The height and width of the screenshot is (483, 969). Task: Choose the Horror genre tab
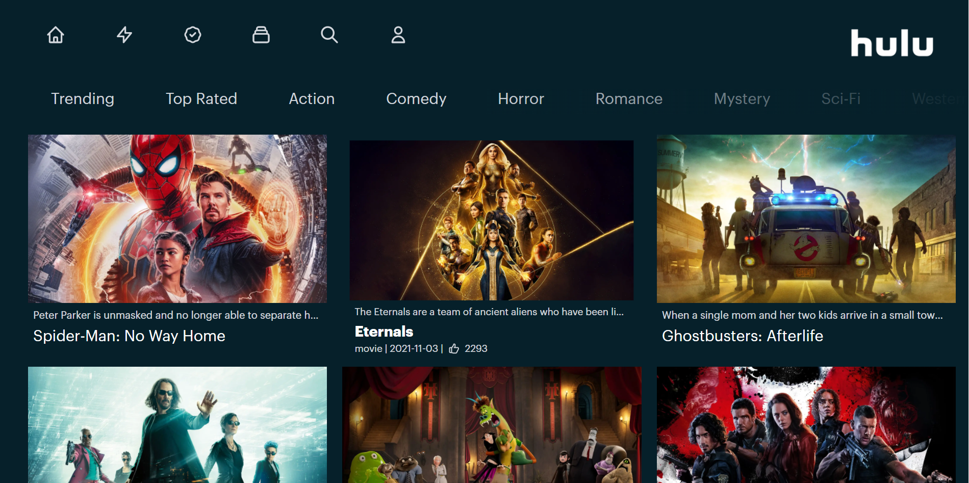click(x=521, y=99)
